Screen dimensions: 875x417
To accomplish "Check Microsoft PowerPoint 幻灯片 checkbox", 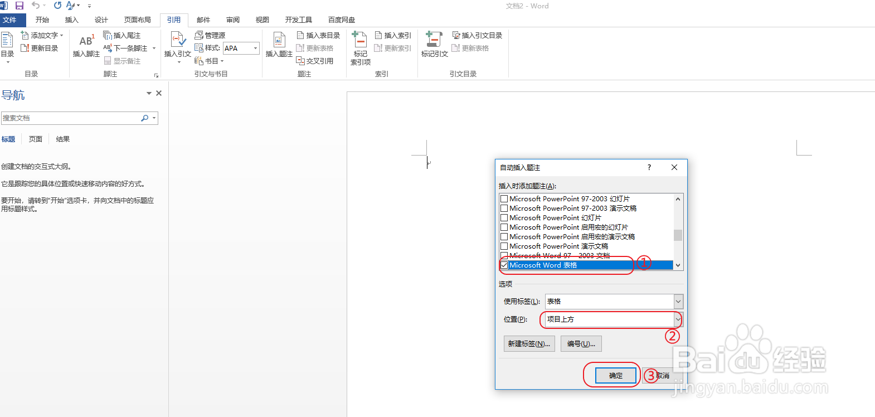I will 504,217.
